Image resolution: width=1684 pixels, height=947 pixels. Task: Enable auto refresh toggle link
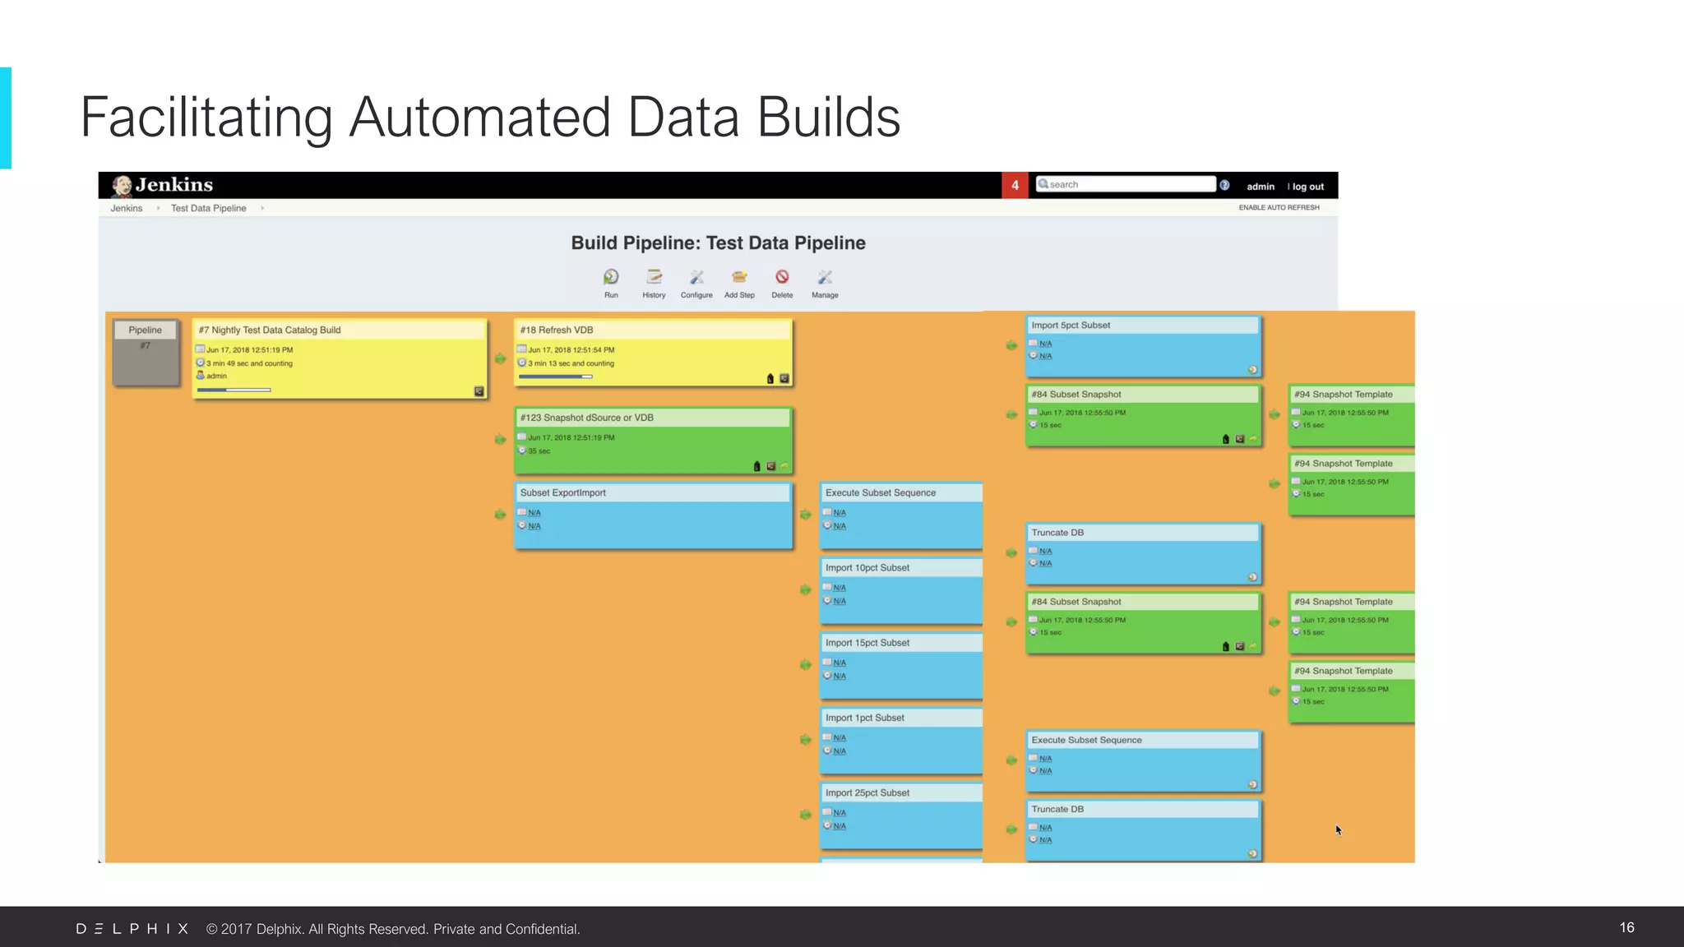point(1279,208)
